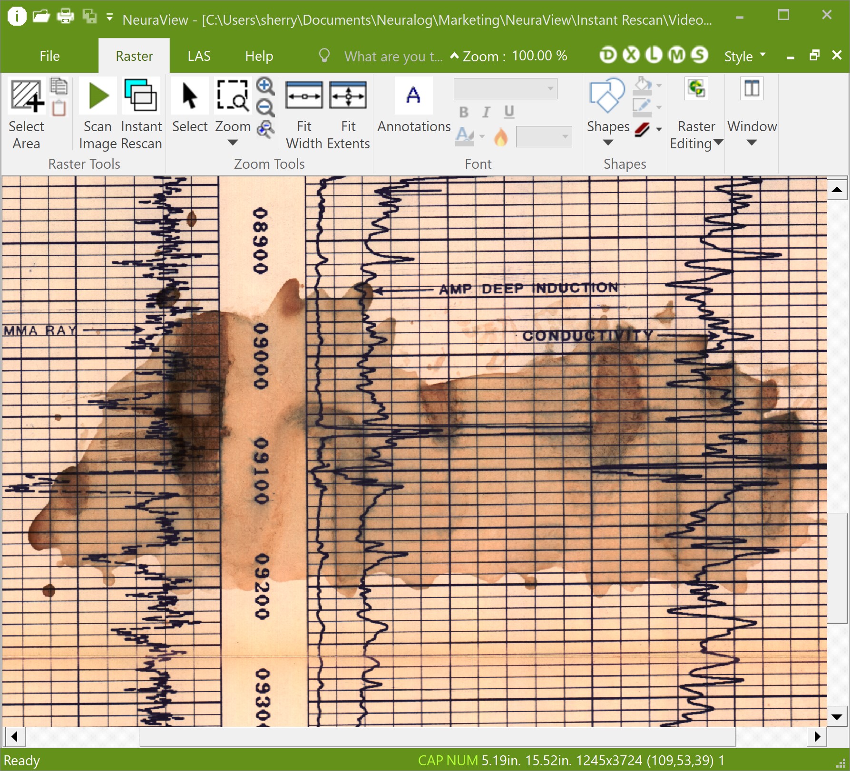Open the File menu tab

[x=49, y=56]
